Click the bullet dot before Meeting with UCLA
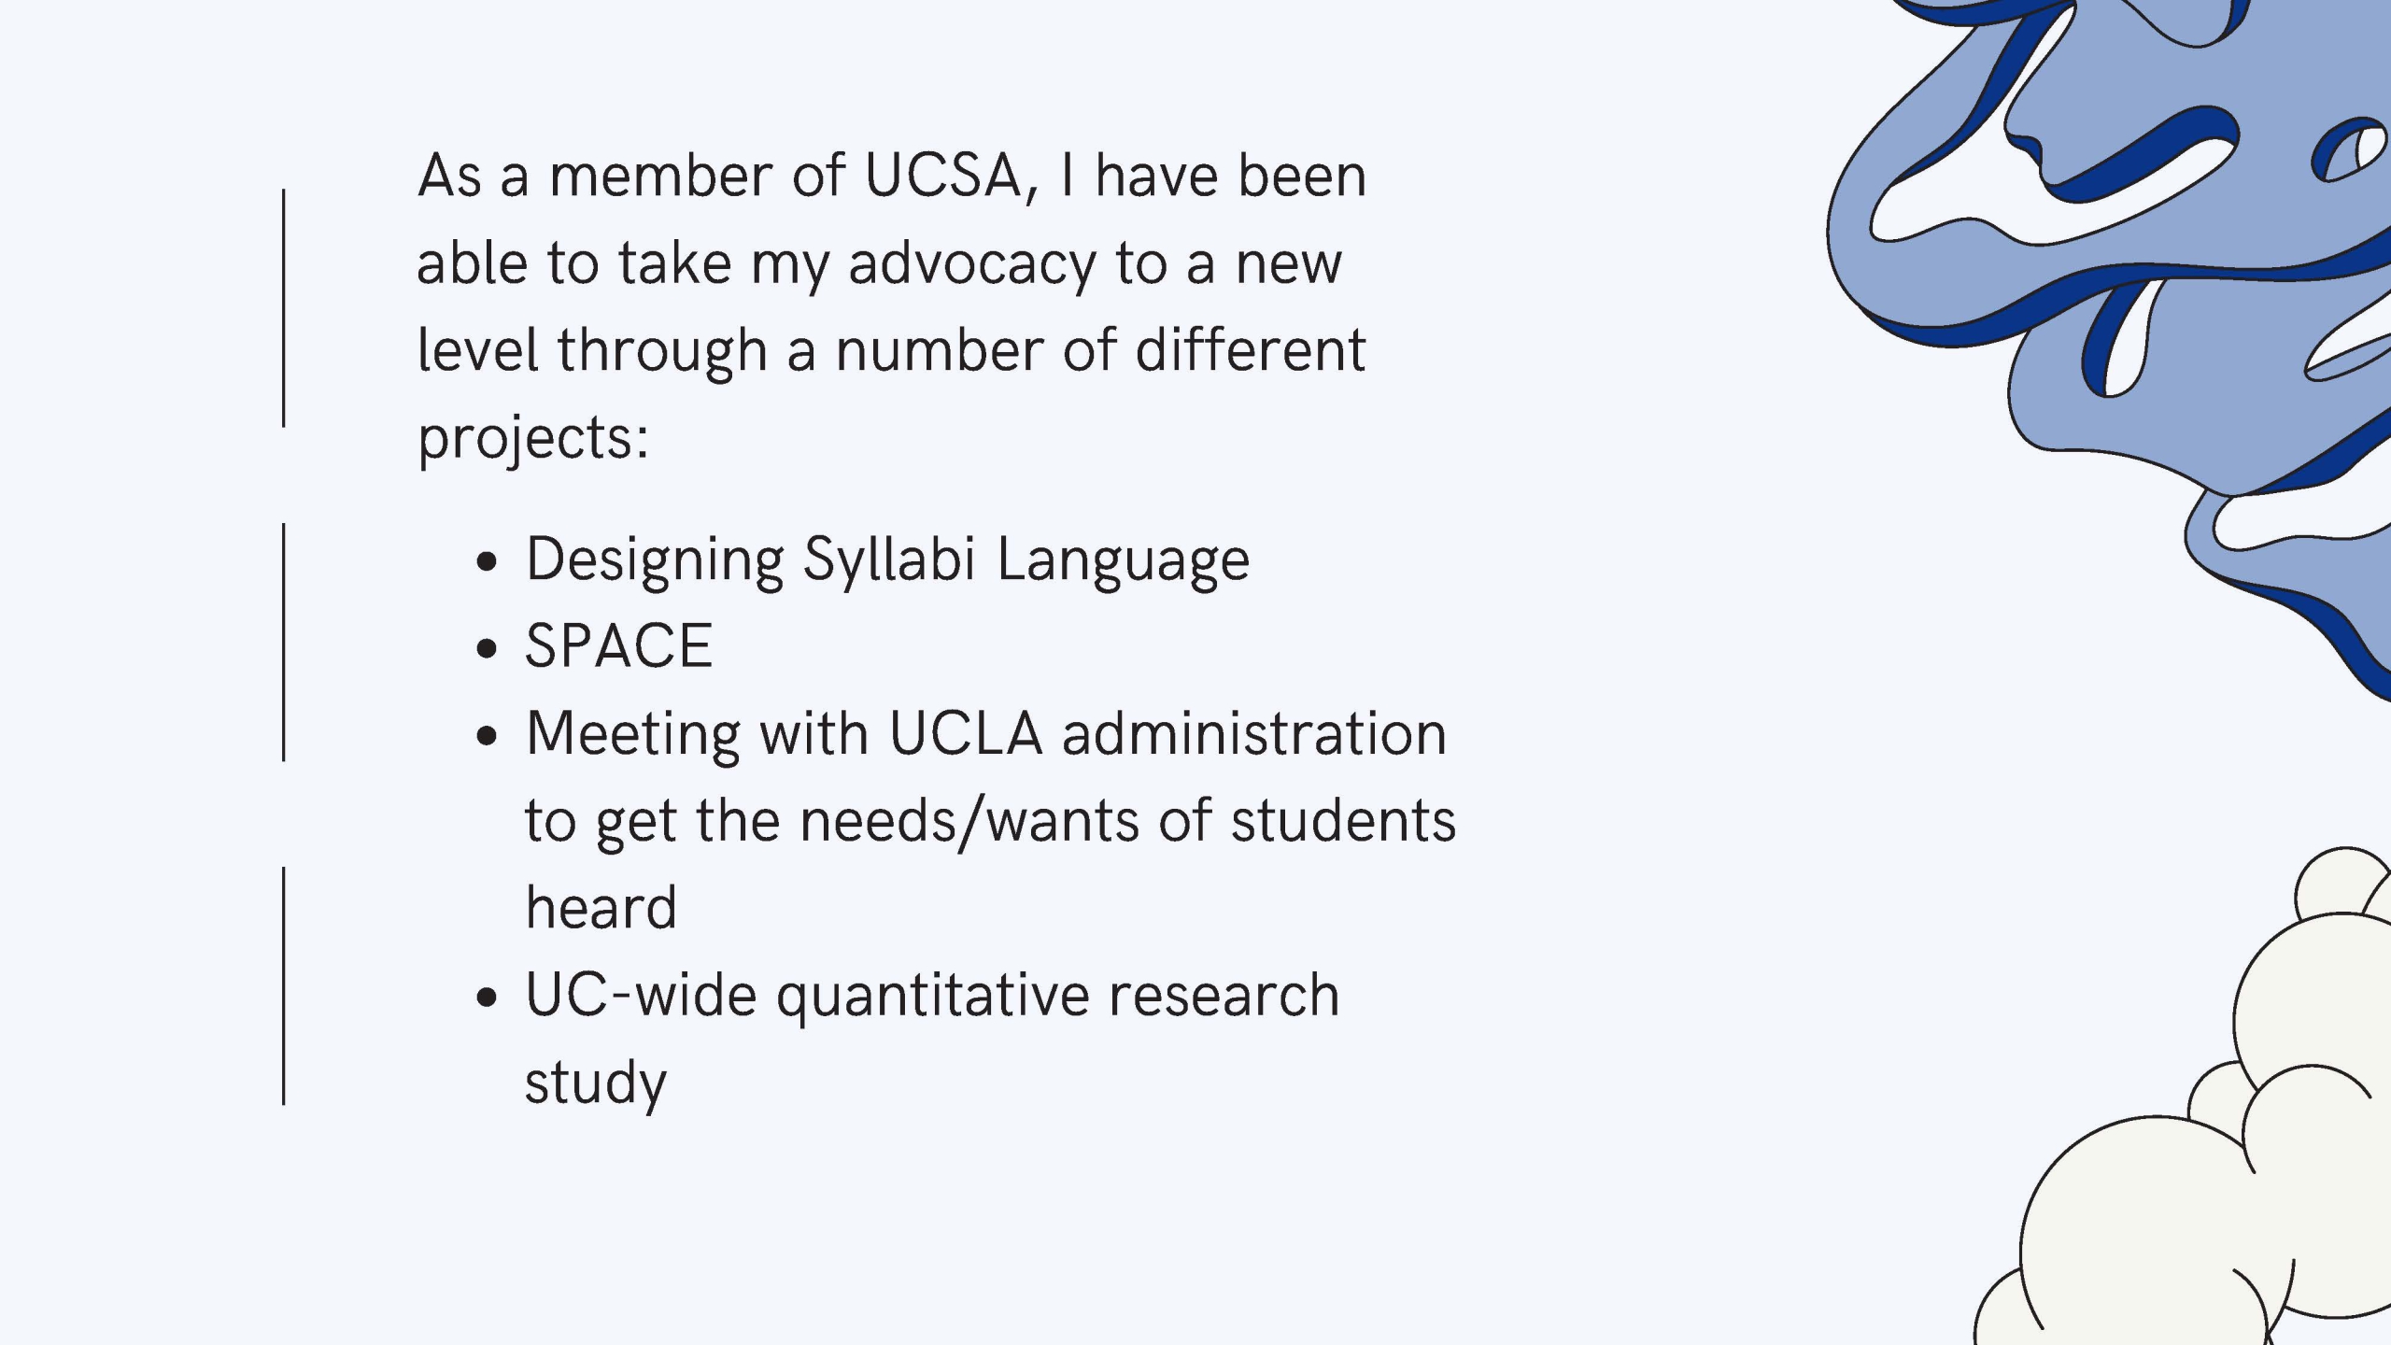The width and height of the screenshot is (2391, 1345). pos(486,736)
